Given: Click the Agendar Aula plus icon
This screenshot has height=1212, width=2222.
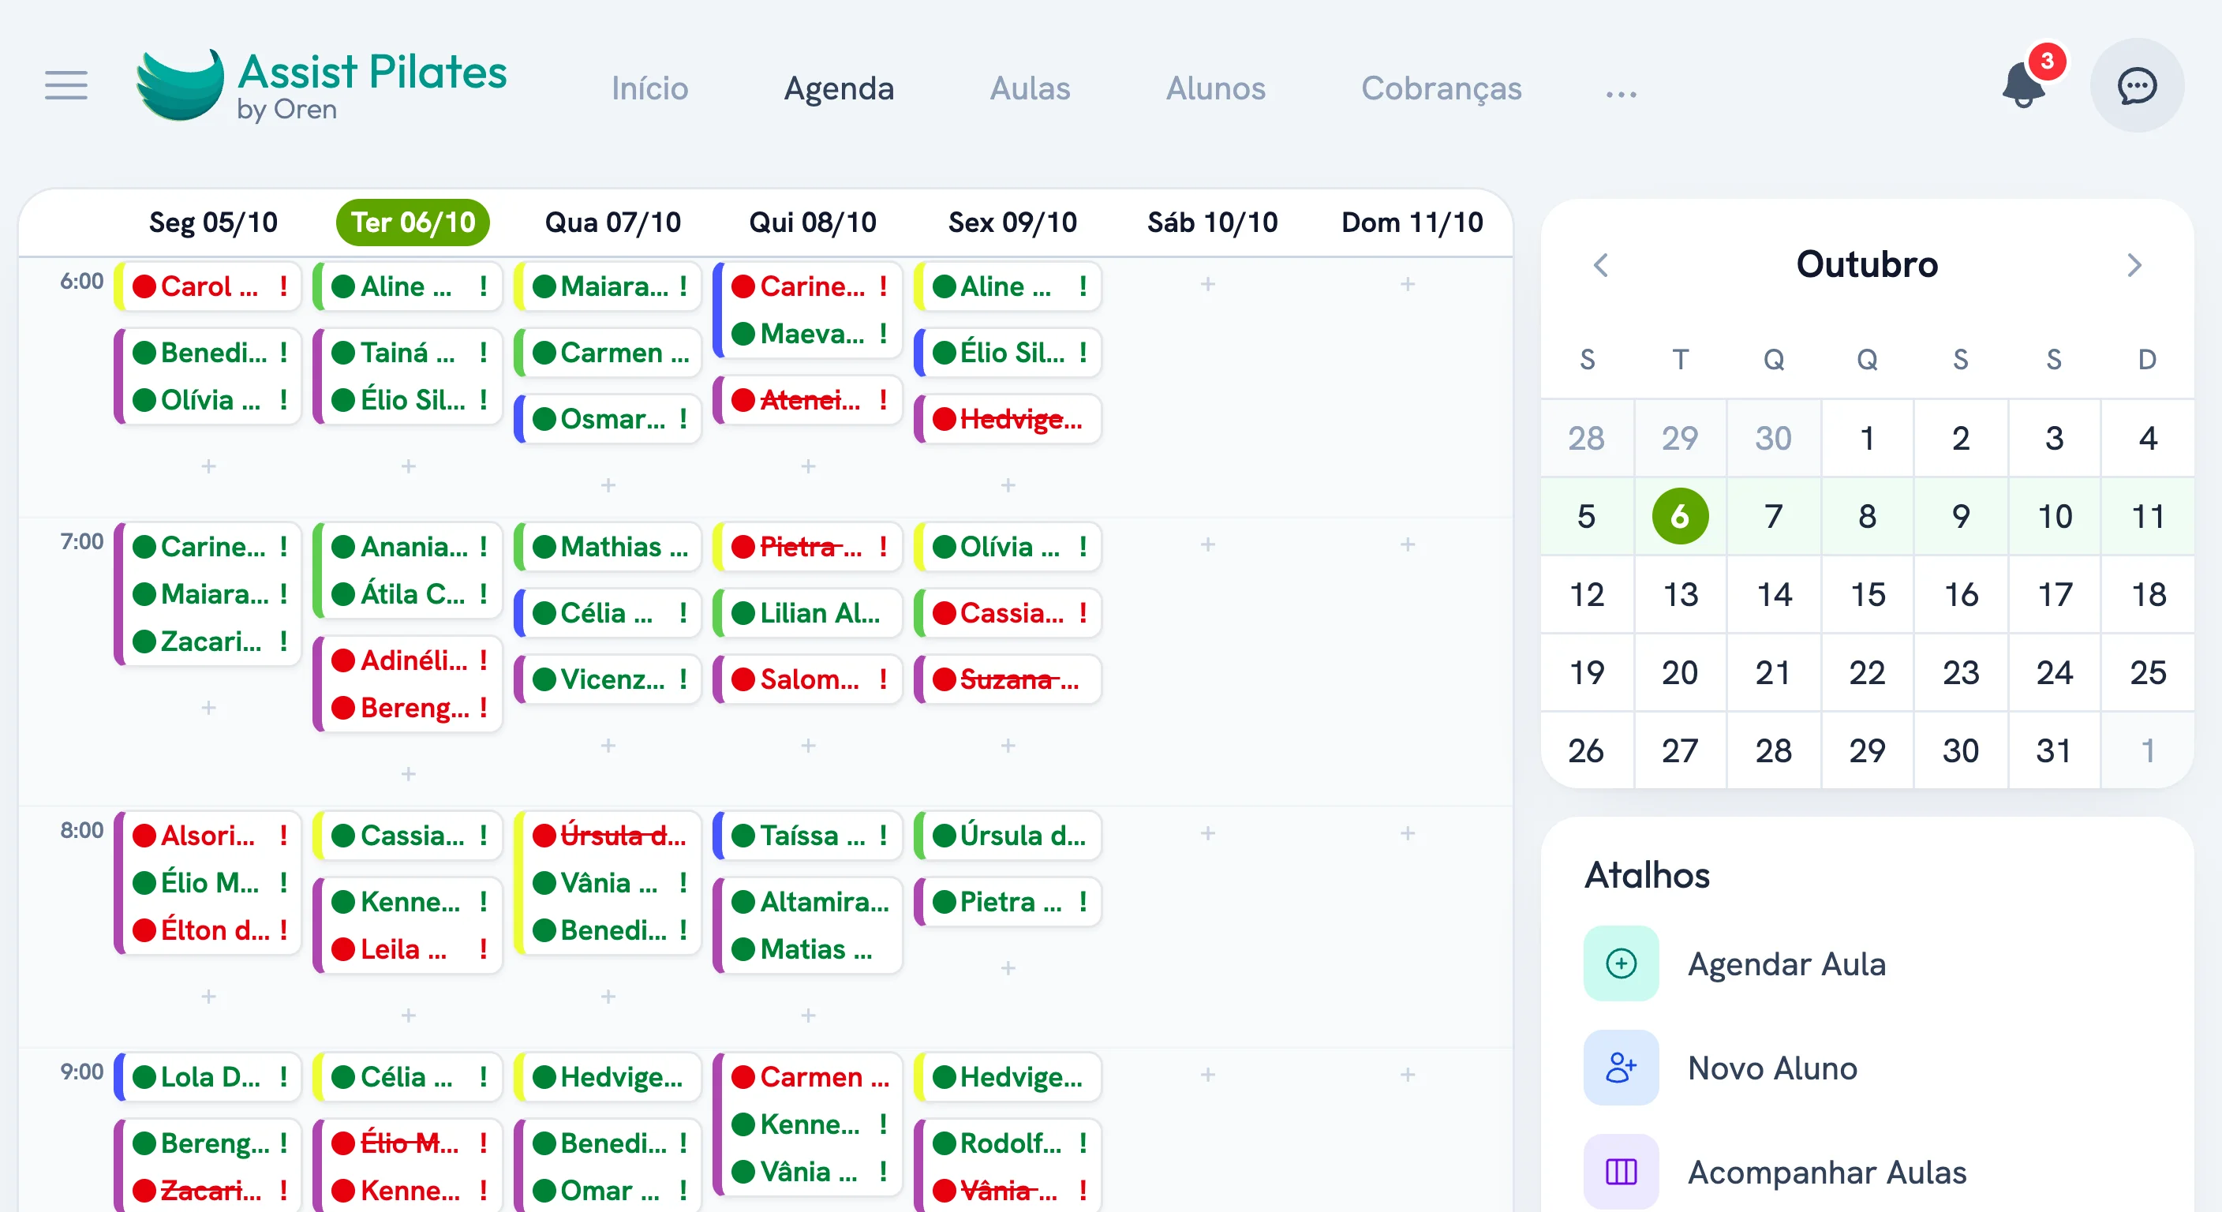Looking at the screenshot, I should 1621,963.
